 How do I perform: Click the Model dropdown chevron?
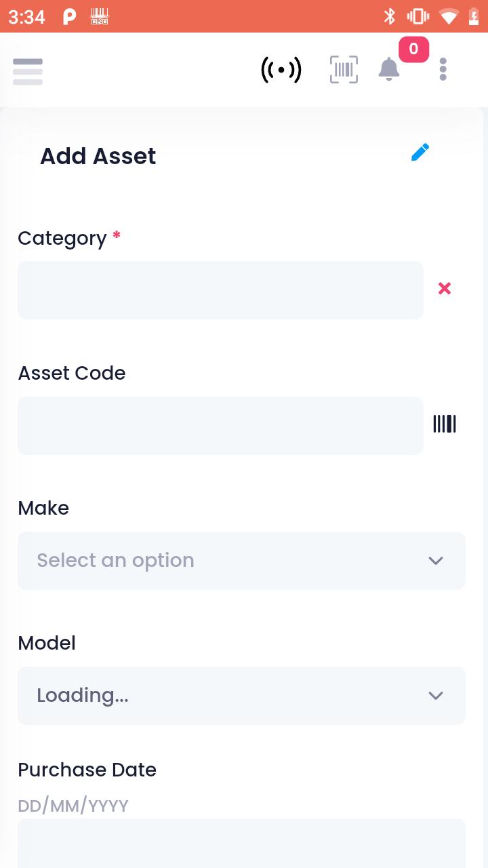pyautogui.click(x=436, y=696)
